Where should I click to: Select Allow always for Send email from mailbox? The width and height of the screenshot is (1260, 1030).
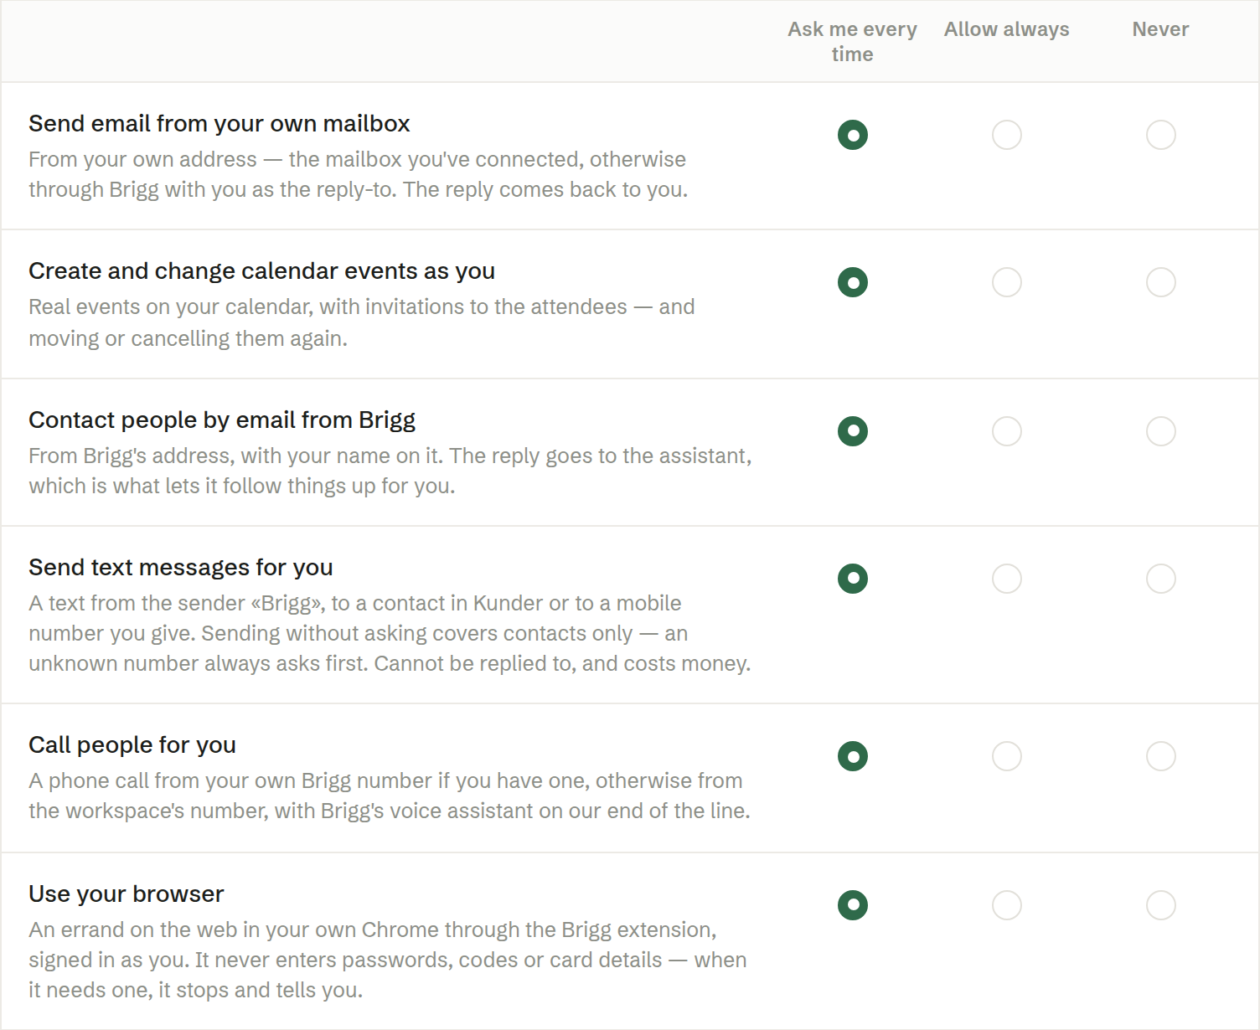1006,135
